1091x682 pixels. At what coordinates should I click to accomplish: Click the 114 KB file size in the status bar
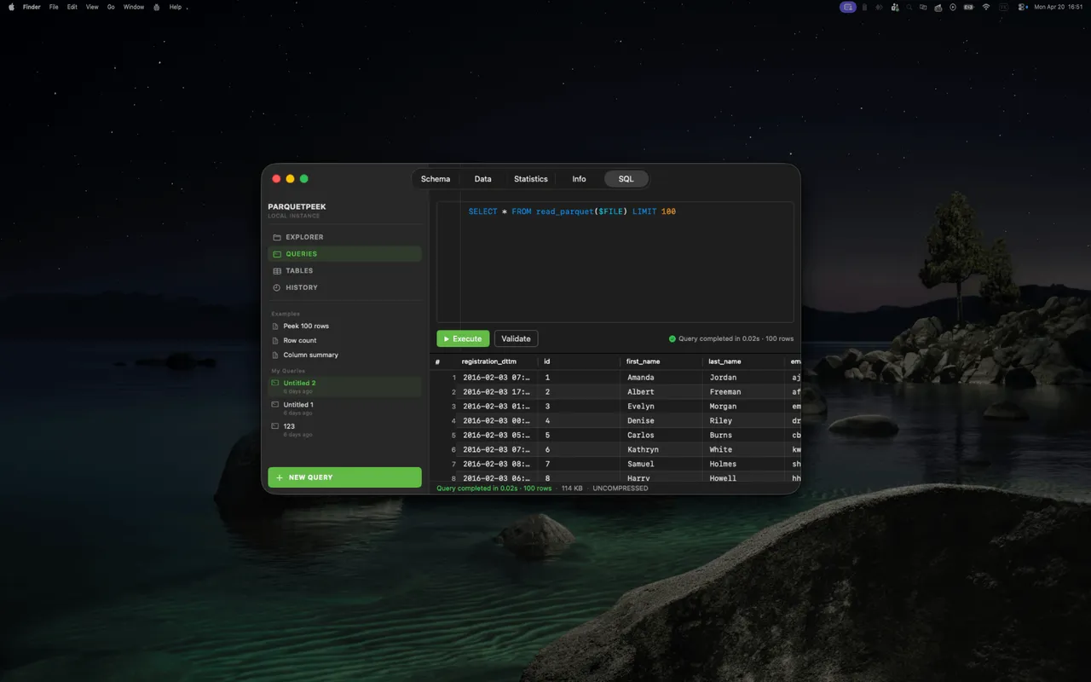[572, 488]
